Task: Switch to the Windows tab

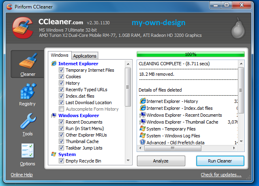Action: point(60,55)
